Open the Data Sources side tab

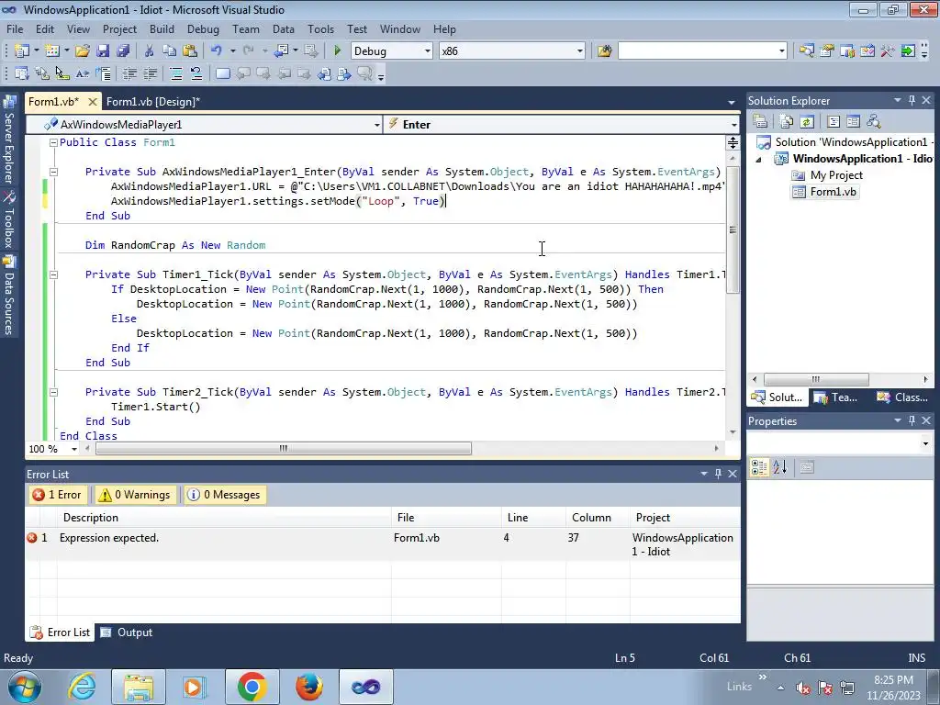(9, 295)
